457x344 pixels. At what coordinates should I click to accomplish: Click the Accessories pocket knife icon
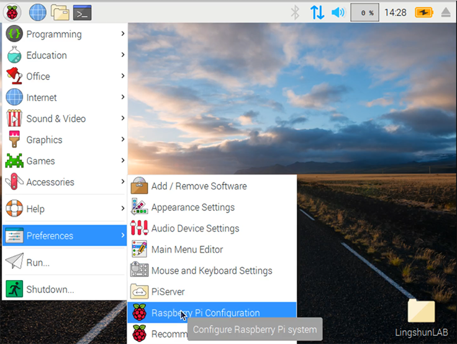tap(14, 181)
